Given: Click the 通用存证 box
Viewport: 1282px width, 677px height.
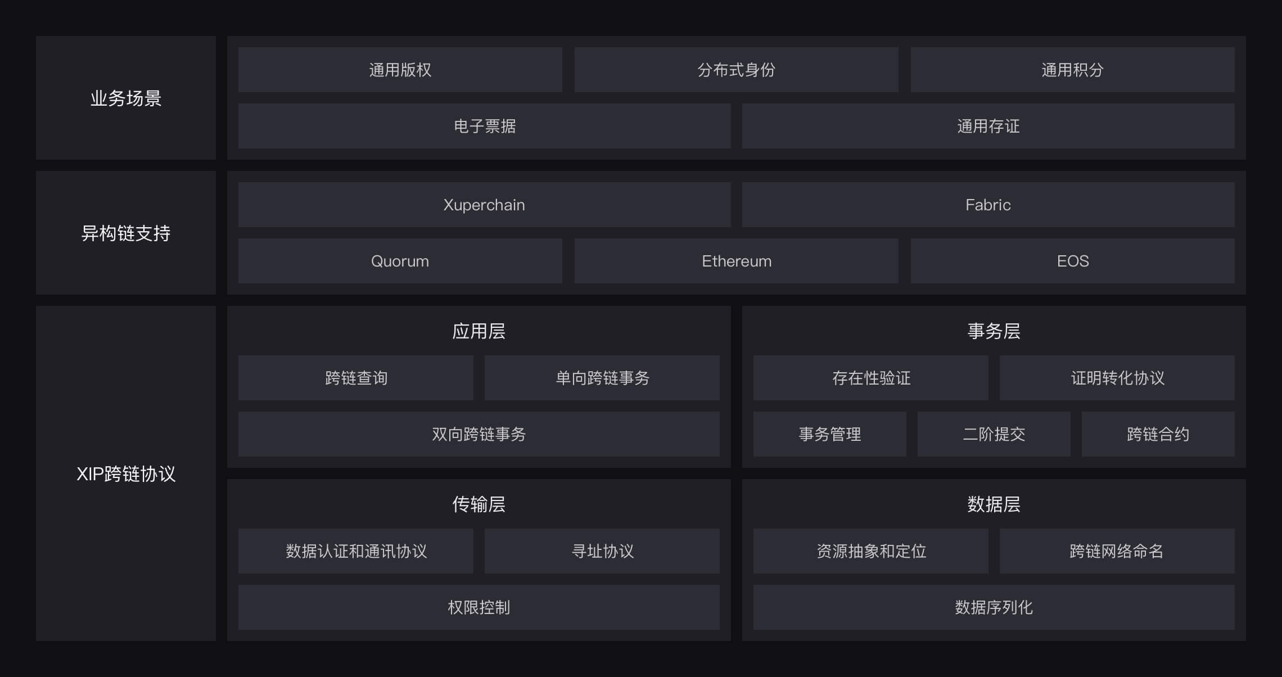Looking at the screenshot, I should (x=988, y=126).
